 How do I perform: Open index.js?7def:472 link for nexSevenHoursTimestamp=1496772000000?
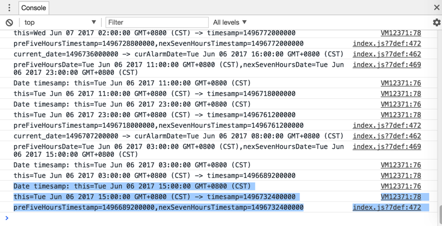click(387, 44)
